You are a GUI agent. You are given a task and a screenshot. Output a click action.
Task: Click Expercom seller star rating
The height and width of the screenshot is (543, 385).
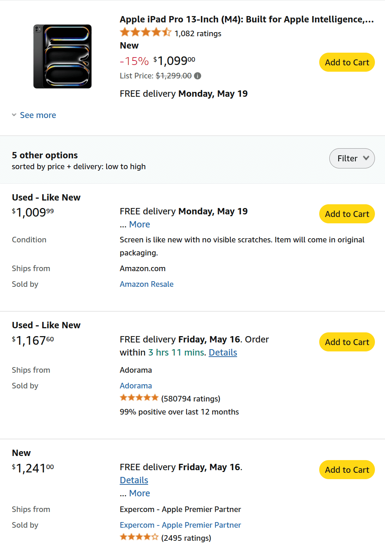click(139, 537)
